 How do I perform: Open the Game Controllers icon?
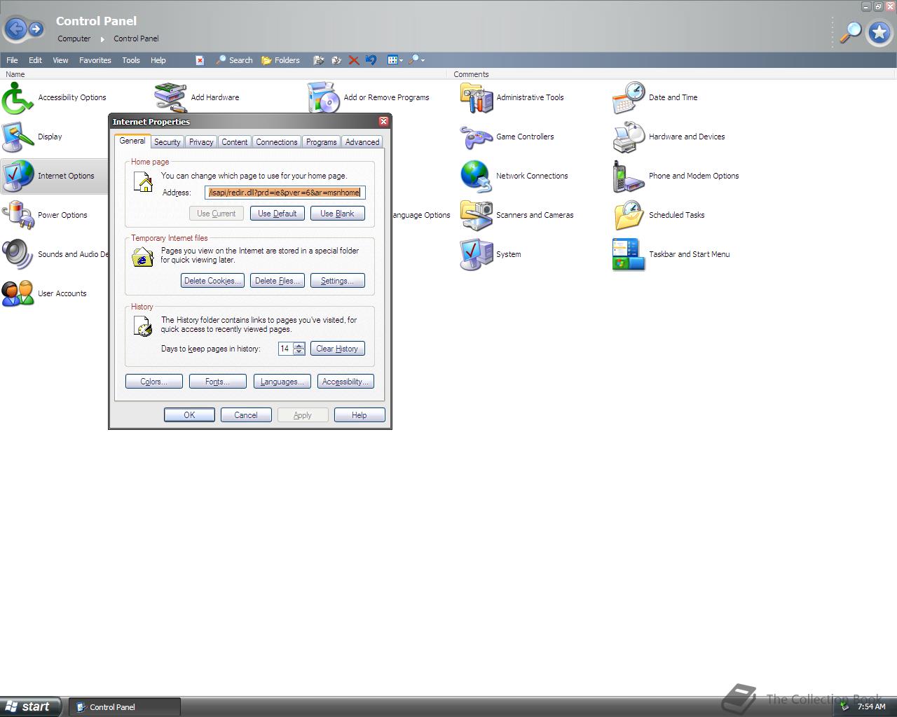pos(477,137)
